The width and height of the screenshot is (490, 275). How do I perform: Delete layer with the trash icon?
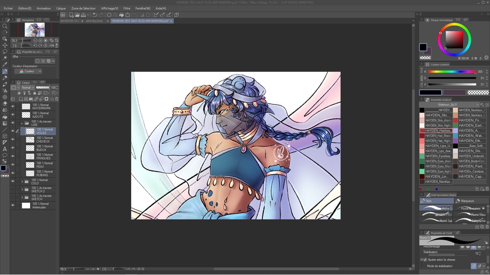point(57,99)
